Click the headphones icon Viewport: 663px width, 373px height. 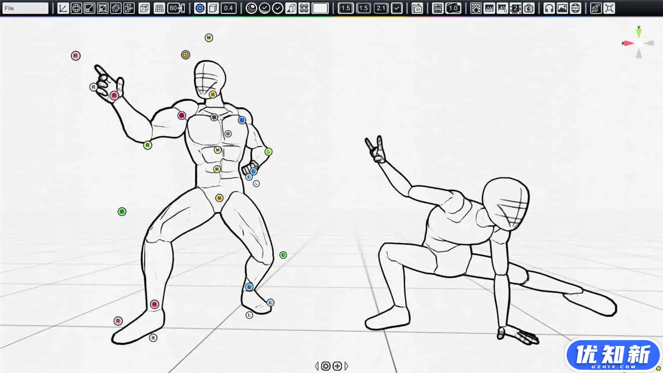coord(549,8)
